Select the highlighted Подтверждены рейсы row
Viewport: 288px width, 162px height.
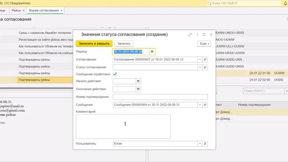pos(45,80)
